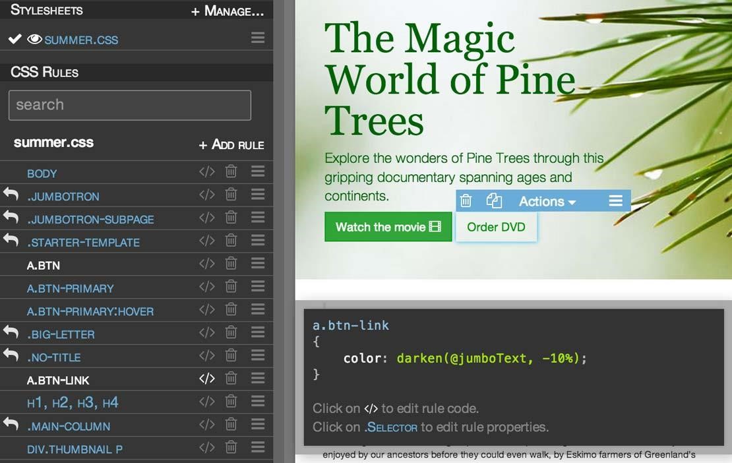The image size is (732, 463).
Task: Click inside the CSS rules search field
Action: [129, 104]
